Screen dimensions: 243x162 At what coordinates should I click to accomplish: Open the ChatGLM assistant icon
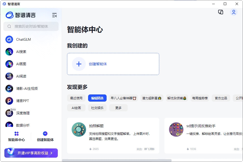click(9, 39)
